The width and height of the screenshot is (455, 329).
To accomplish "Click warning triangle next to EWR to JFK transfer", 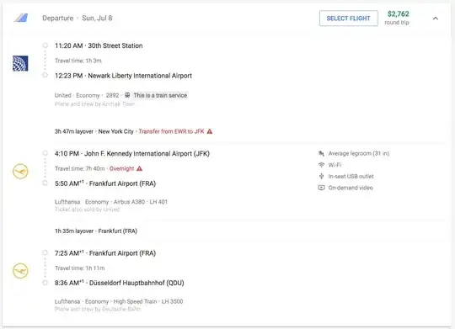I will click(x=210, y=131).
